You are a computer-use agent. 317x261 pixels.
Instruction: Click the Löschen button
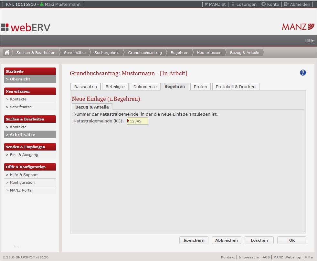(259, 240)
